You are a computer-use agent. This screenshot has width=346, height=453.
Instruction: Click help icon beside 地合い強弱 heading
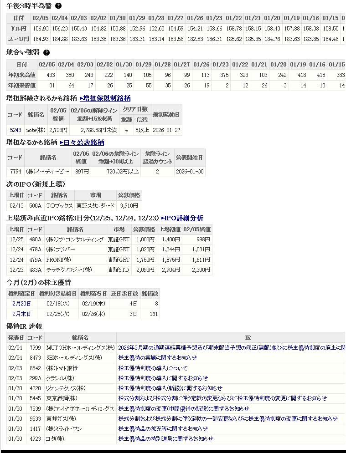click(46, 52)
